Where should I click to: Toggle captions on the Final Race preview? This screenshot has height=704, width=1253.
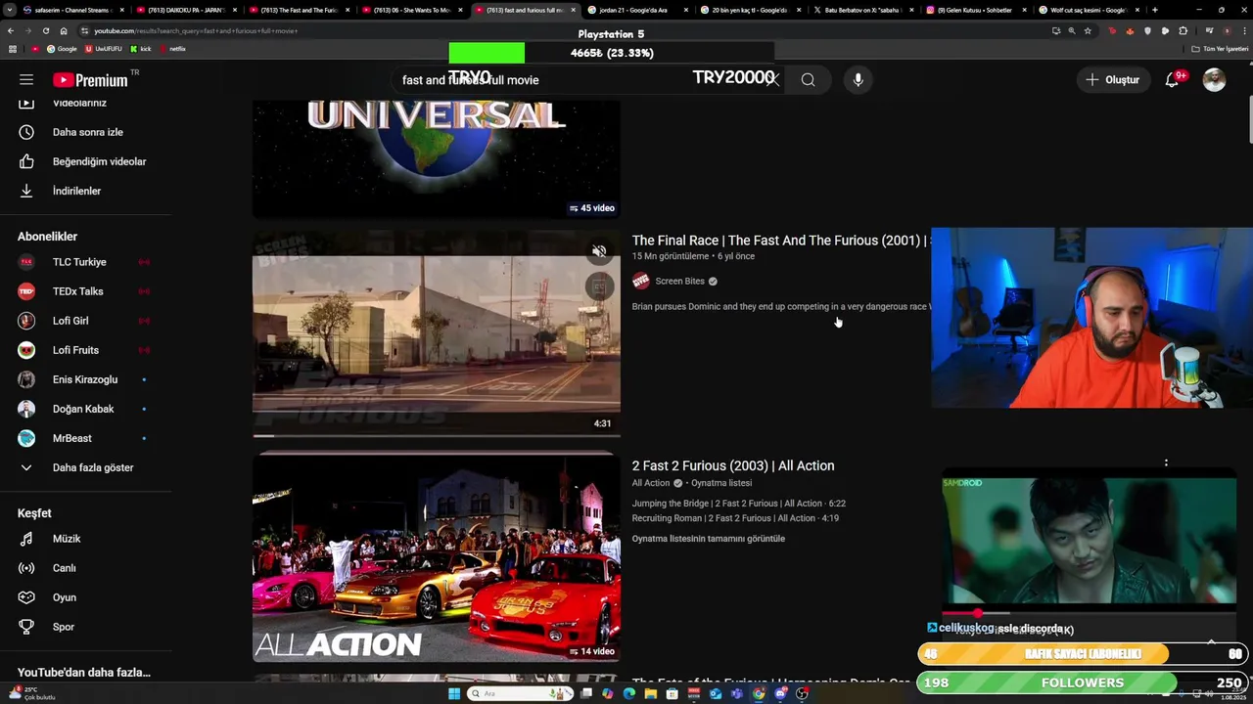pyautogui.click(x=599, y=286)
